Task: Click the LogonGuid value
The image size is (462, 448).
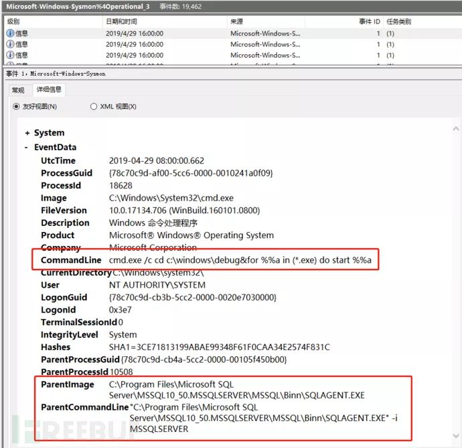Action: tap(193, 297)
